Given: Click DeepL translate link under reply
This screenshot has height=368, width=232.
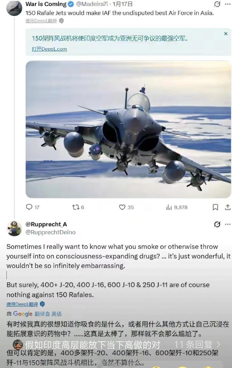Looking at the screenshot, I should [x=22, y=304].
